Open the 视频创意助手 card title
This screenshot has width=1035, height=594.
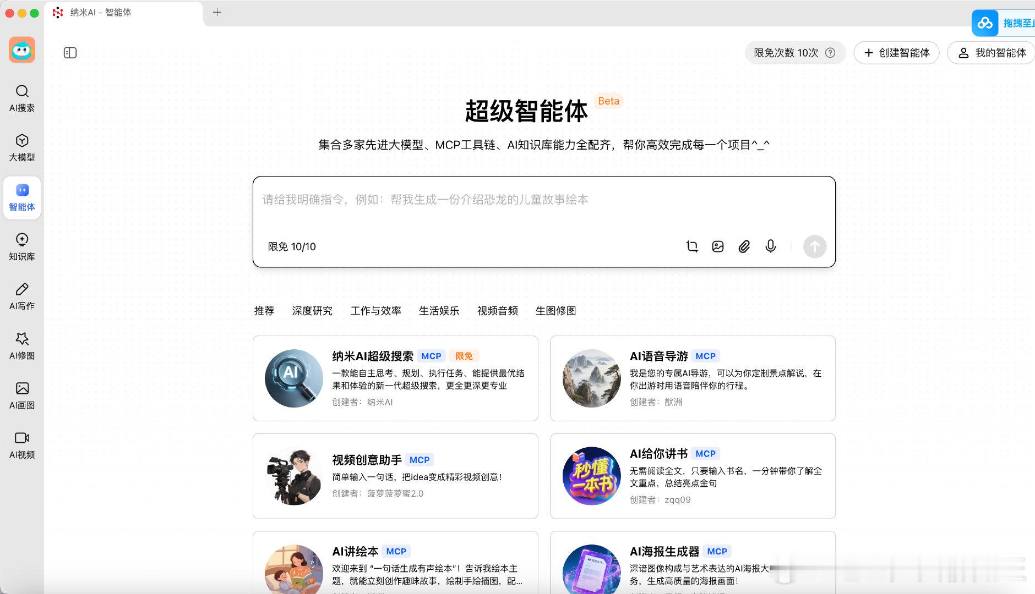tap(367, 460)
